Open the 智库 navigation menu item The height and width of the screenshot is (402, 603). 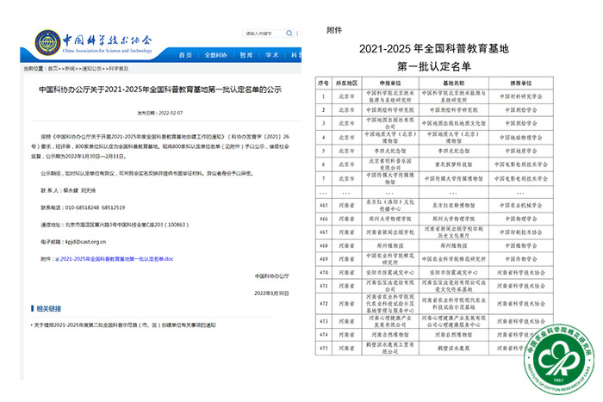[x=246, y=55]
